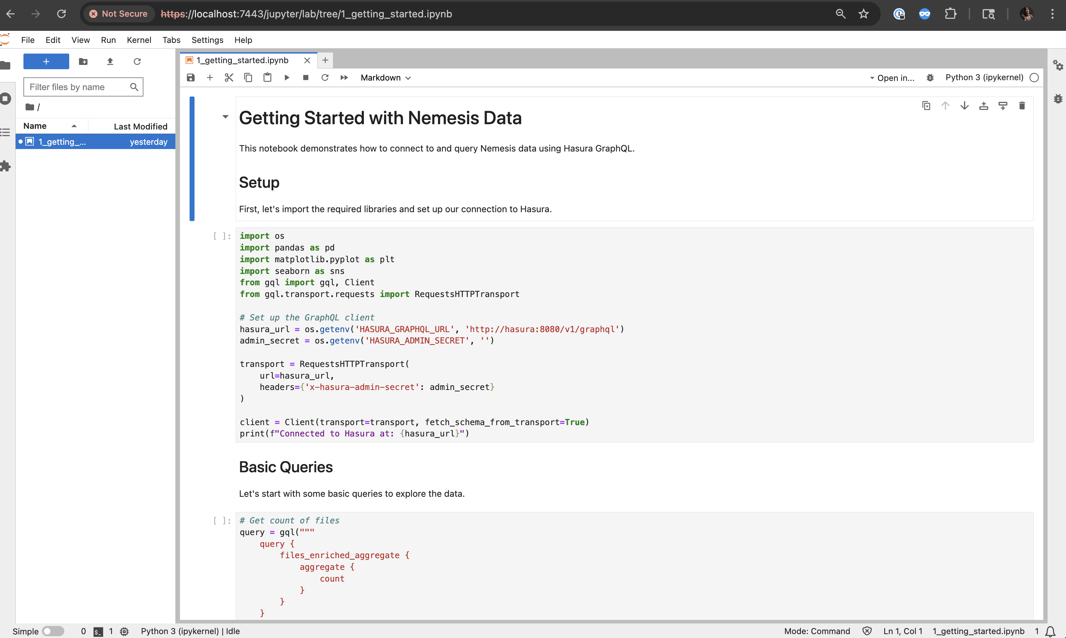Open the extensions panel in left sidebar
The image size is (1066, 638).
point(6,166)
